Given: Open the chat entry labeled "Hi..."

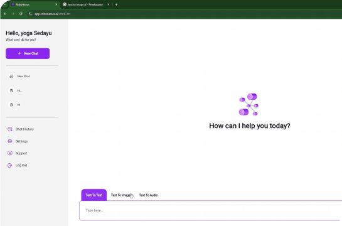Looking at the screenshot, I should pyautogui.click(x=19, y=90).
